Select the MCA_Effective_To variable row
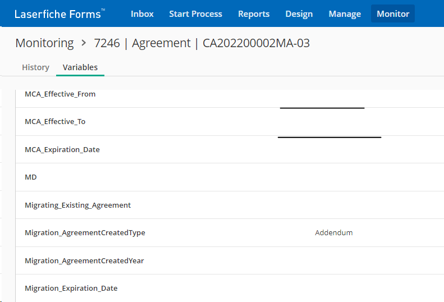Viewport: 444px width, 302px height. [x=230, y=122]
